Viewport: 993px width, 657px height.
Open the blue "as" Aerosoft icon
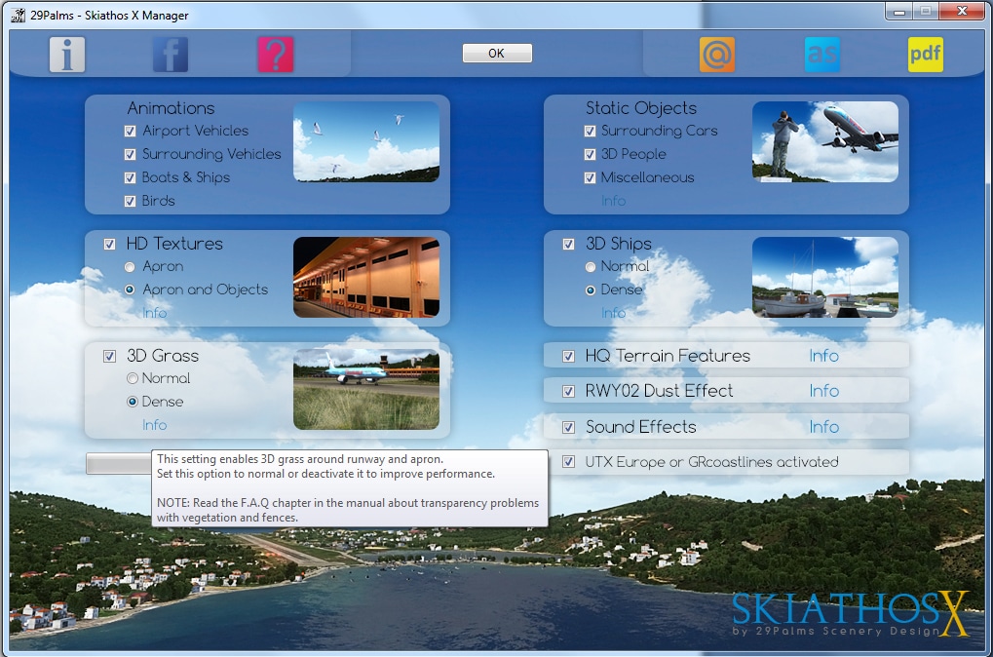click(821, 55)
